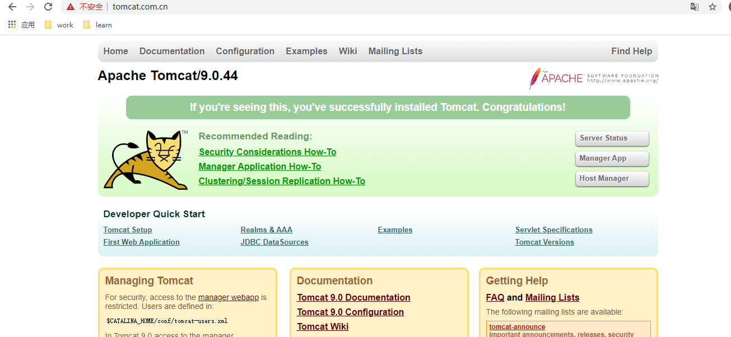Open the Examples link under Developer Quick Start
The height and width of the screenshot is (337, 731).
tap(395, 230)
